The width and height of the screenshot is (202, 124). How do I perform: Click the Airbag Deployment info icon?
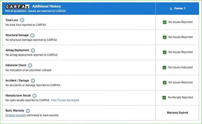(x=33, y=50)
